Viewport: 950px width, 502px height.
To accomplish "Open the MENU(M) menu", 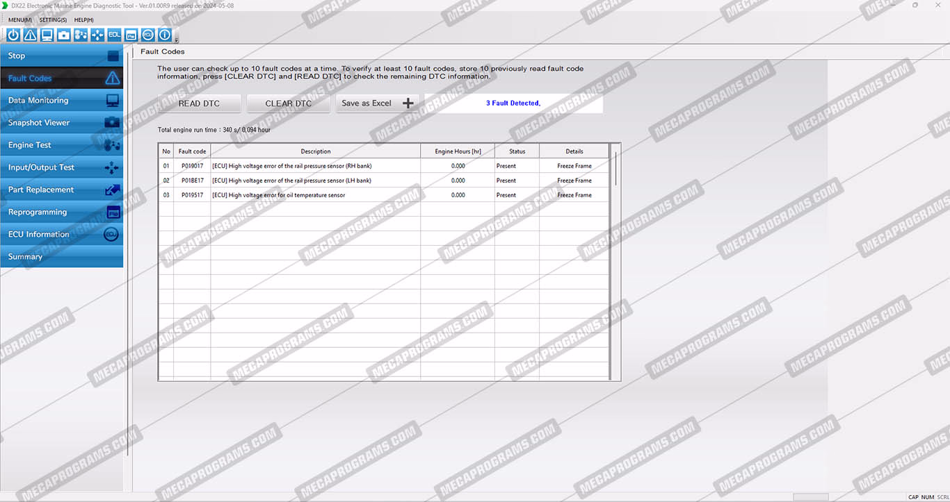I will tap(20, 20).
